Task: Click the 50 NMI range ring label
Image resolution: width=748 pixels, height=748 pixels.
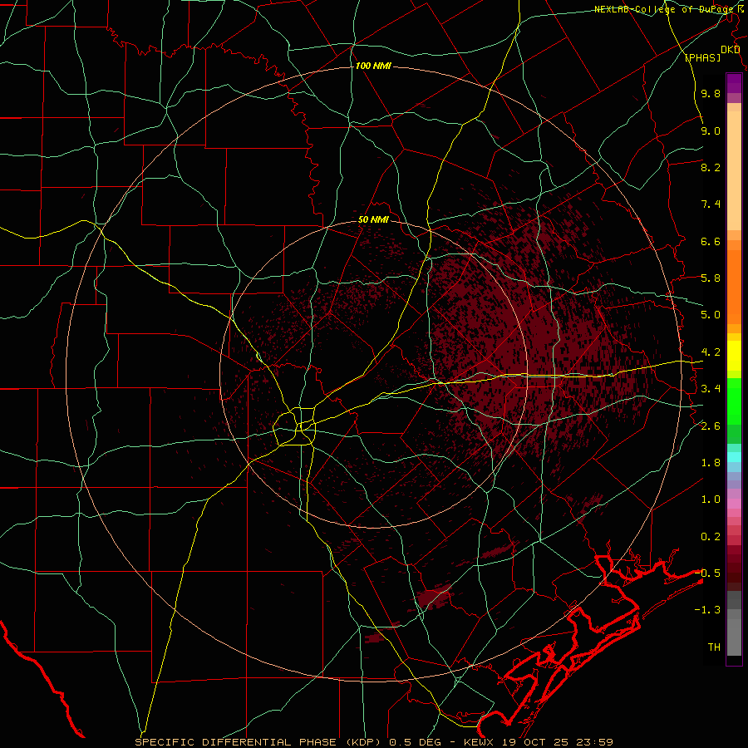Action: click(373, 219)
